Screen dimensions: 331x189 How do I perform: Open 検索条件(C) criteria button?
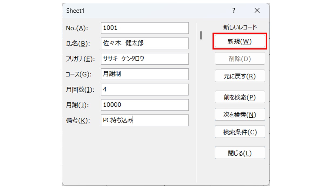[240, 132]
